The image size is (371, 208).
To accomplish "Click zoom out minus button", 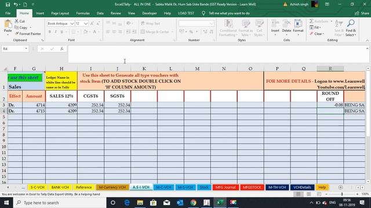I will [326, 194].
